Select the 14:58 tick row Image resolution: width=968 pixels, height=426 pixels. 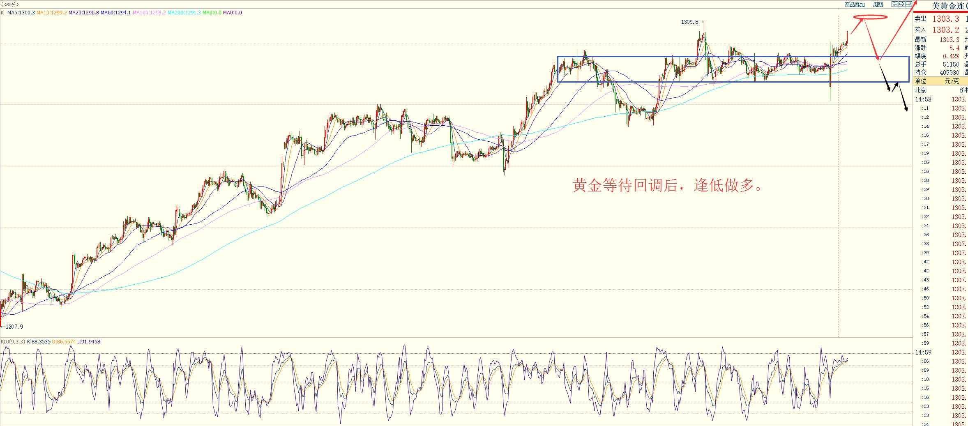click(x=940, y=99)
